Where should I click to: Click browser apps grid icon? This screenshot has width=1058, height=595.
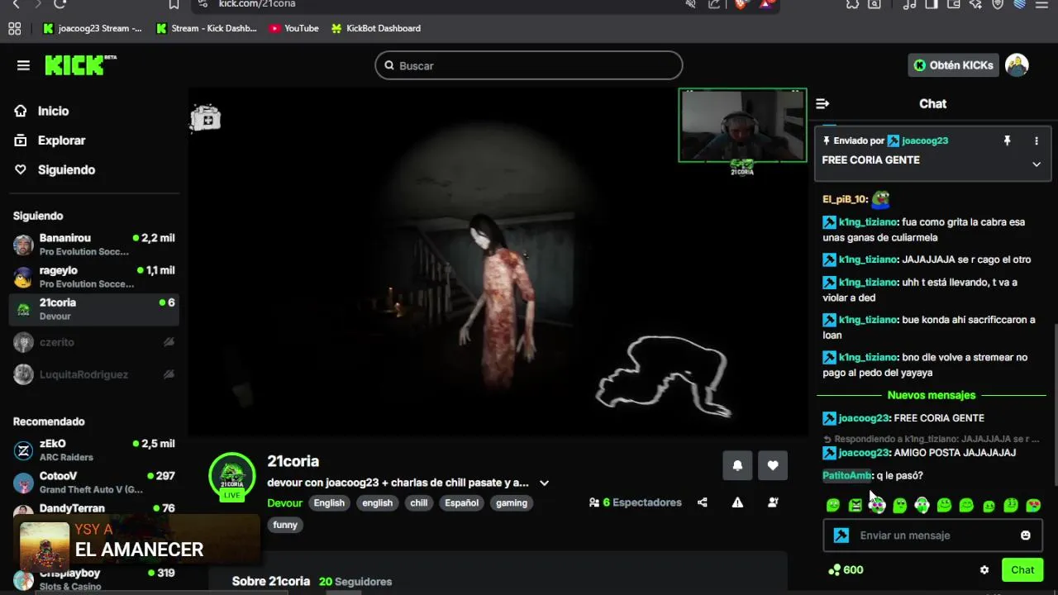pos(14,28)
